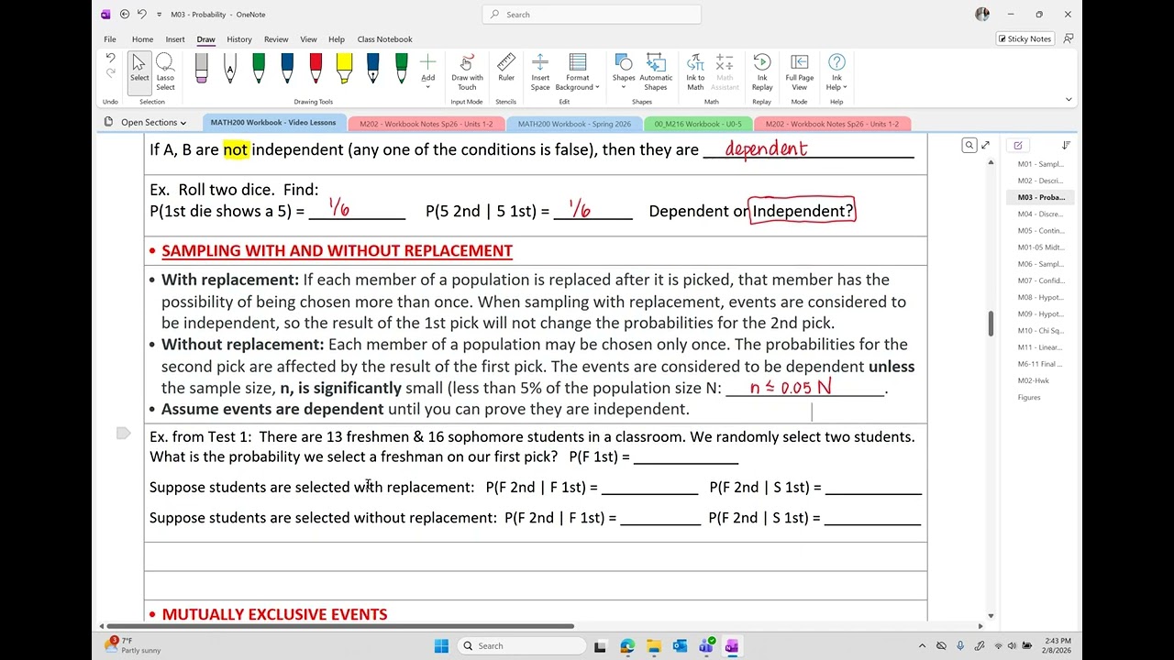This screenshot has height=660, width=1174.
Task: Open the Quick Access Toolbar customize arrow
Action: [x=159, y=15]
